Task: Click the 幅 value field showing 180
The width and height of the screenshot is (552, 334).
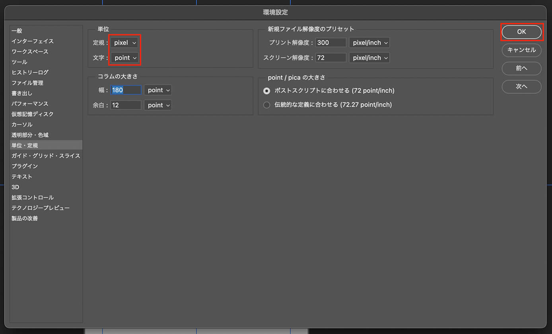Action: (126, 90)
